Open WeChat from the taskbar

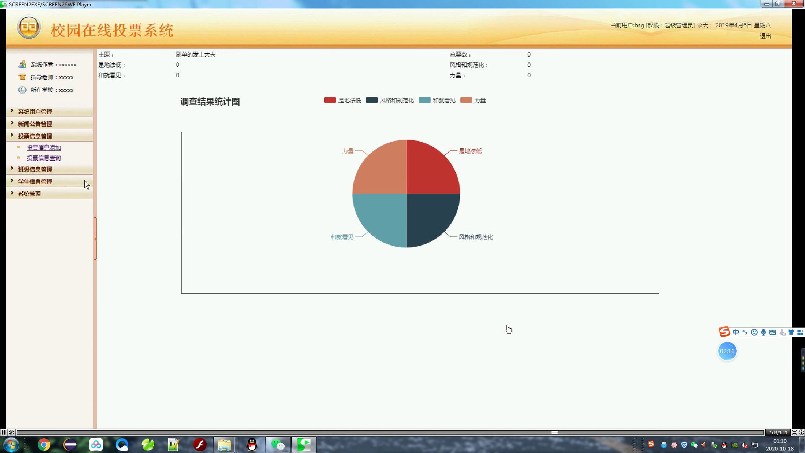tap(278, 445)
